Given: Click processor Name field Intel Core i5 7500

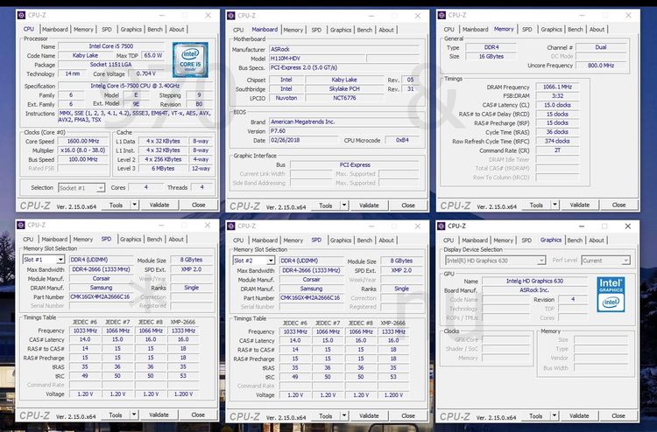Looking at the screenshot, I should point(111,46).
